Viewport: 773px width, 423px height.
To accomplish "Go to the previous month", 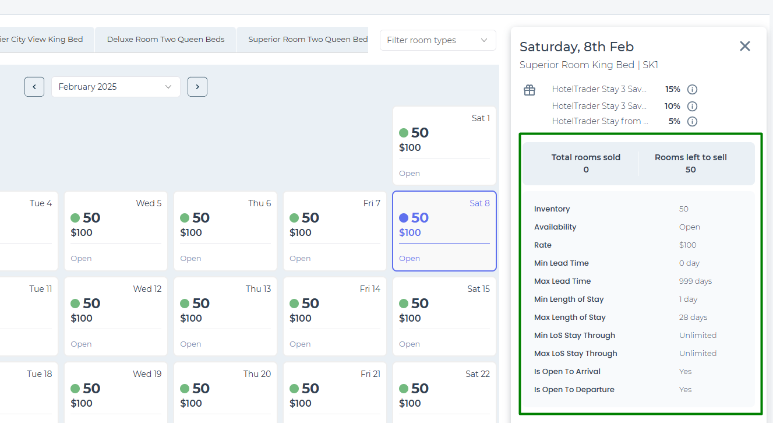I will click(34, 87).
